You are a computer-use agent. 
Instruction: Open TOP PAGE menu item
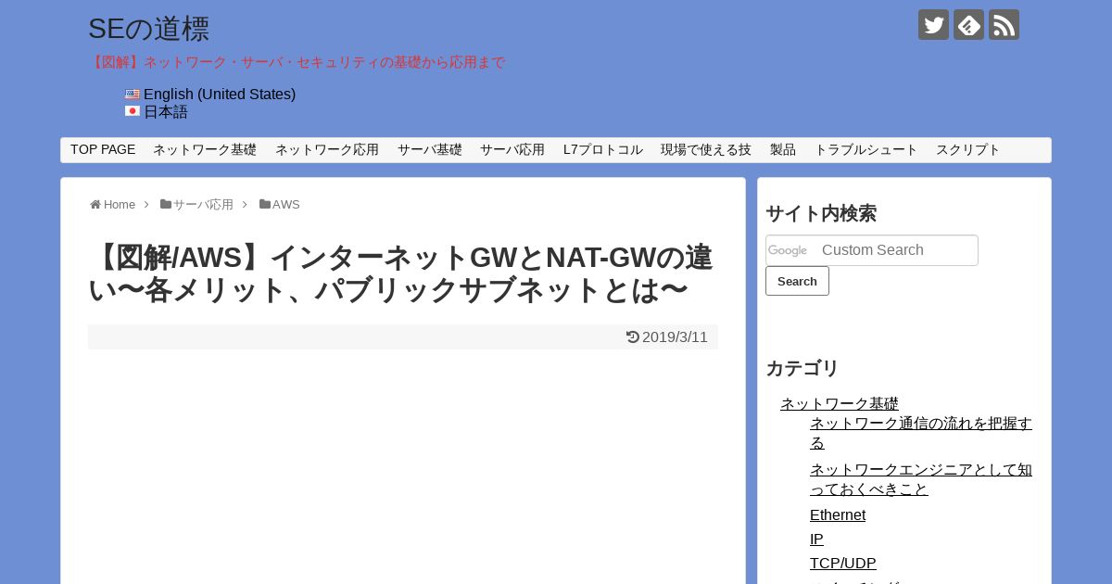pyautogui.click(x=103, y=150)
